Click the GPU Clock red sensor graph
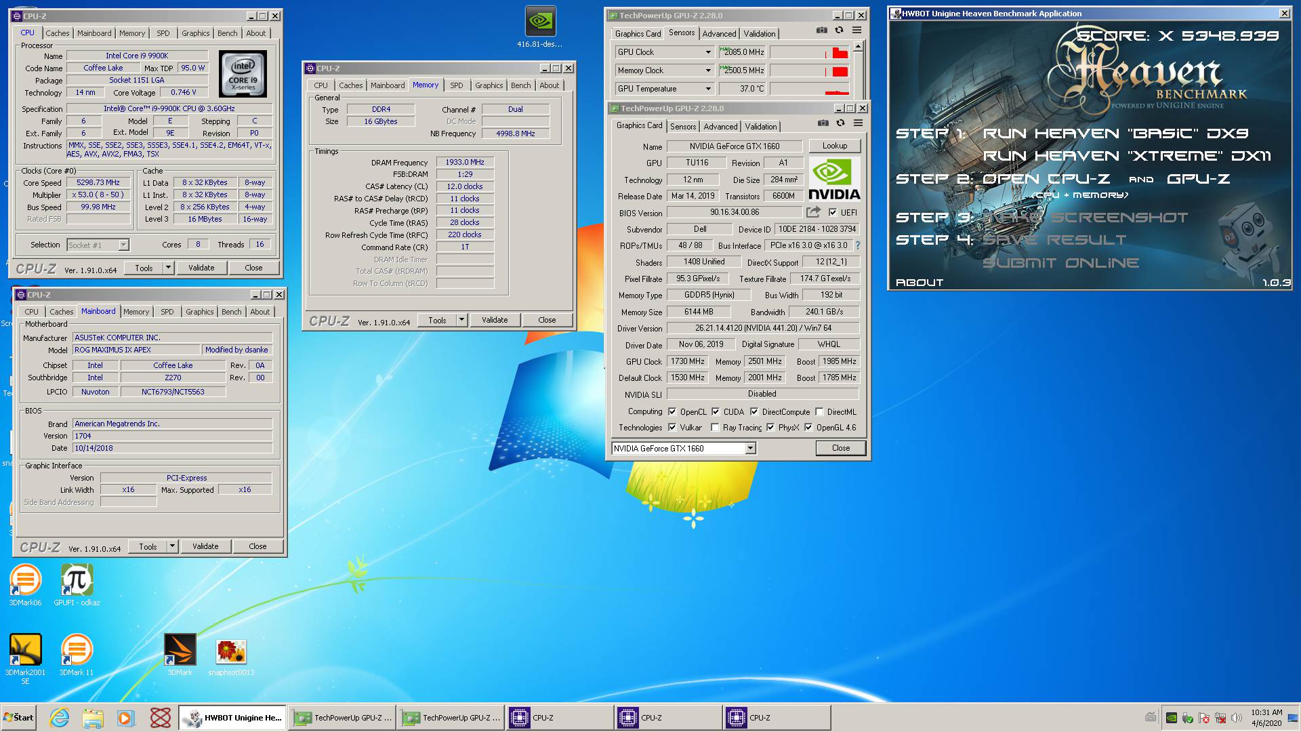This screenshot has height=732, width=1301. pos(809,52)
